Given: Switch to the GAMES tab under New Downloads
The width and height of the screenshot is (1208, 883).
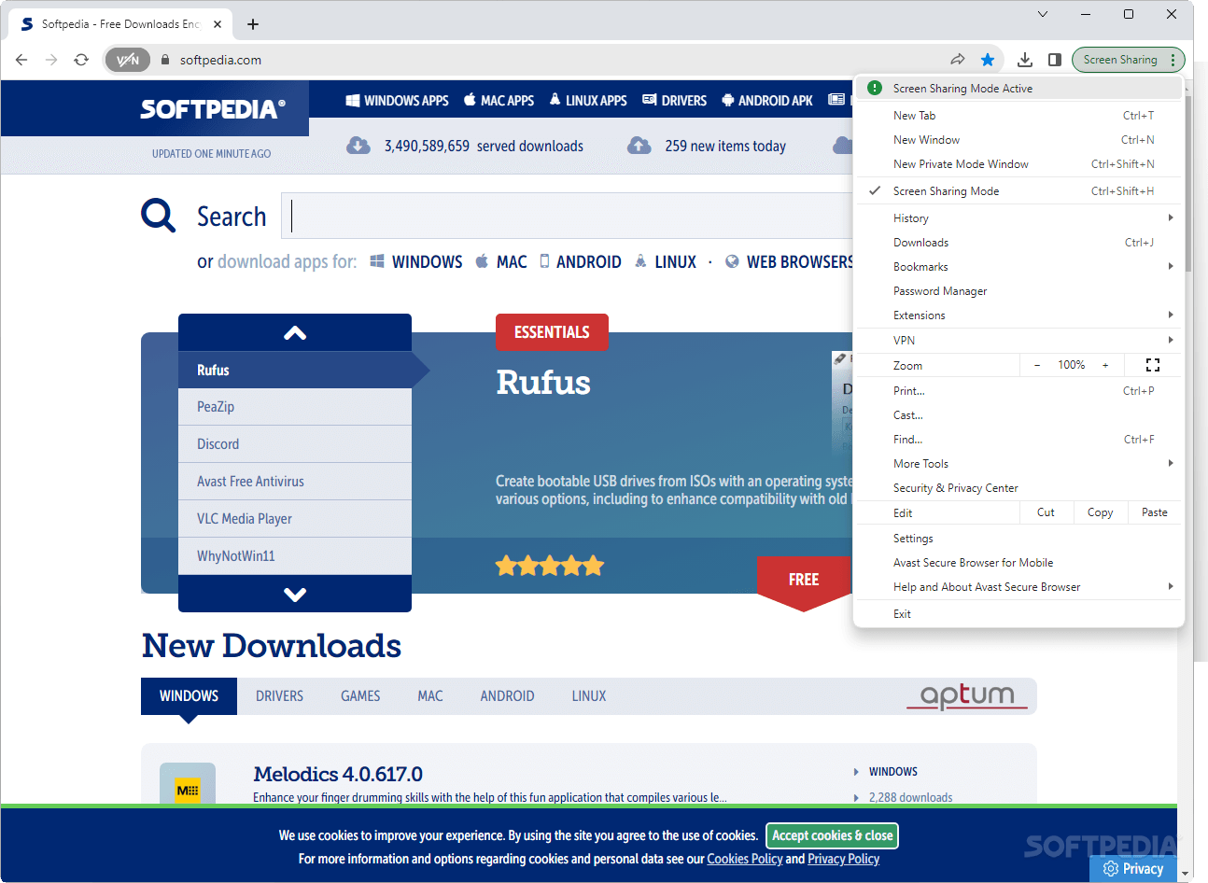Looking at the screenshot, I should click(x=360, y=695).
